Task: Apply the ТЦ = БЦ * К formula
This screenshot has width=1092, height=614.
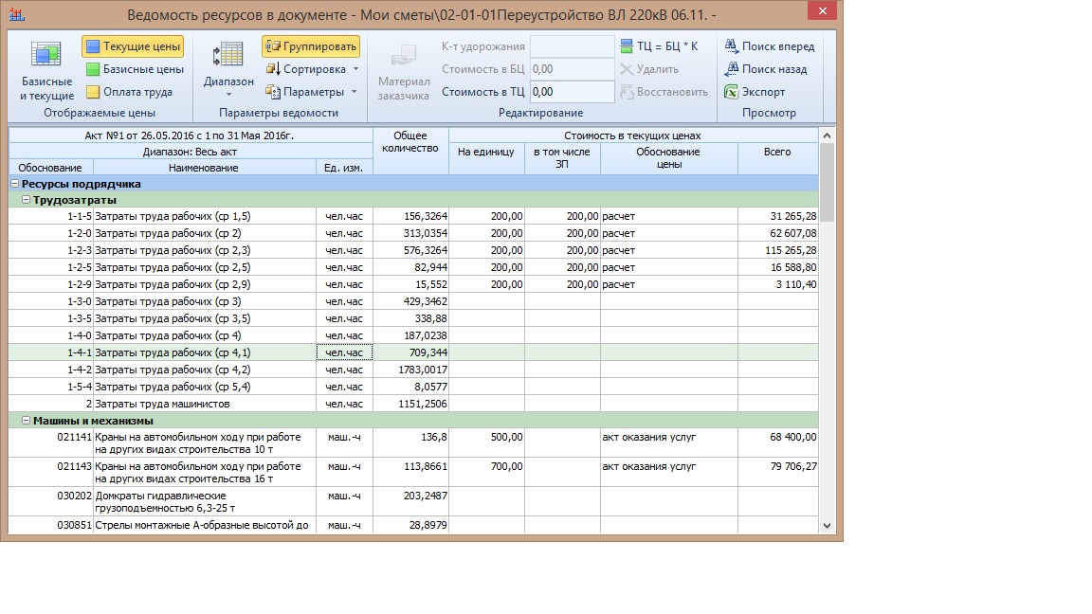Action: [x=658, y=46]
